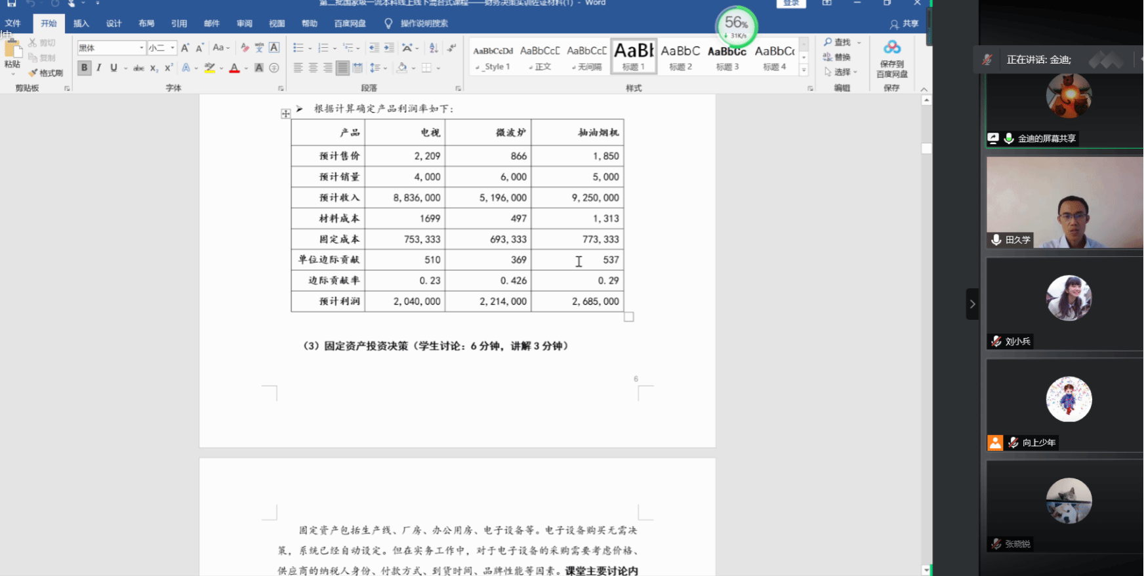This screenshot has width=1144, height=576.
Task: Open the 插入 (Insert) ribbon tab
Action: pyautogui.click(x=81, y=24)
